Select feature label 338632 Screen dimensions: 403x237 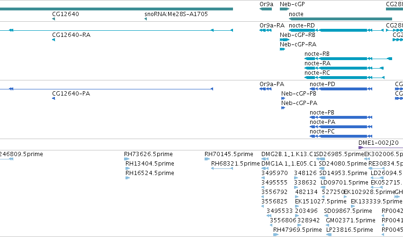(305, 183)
